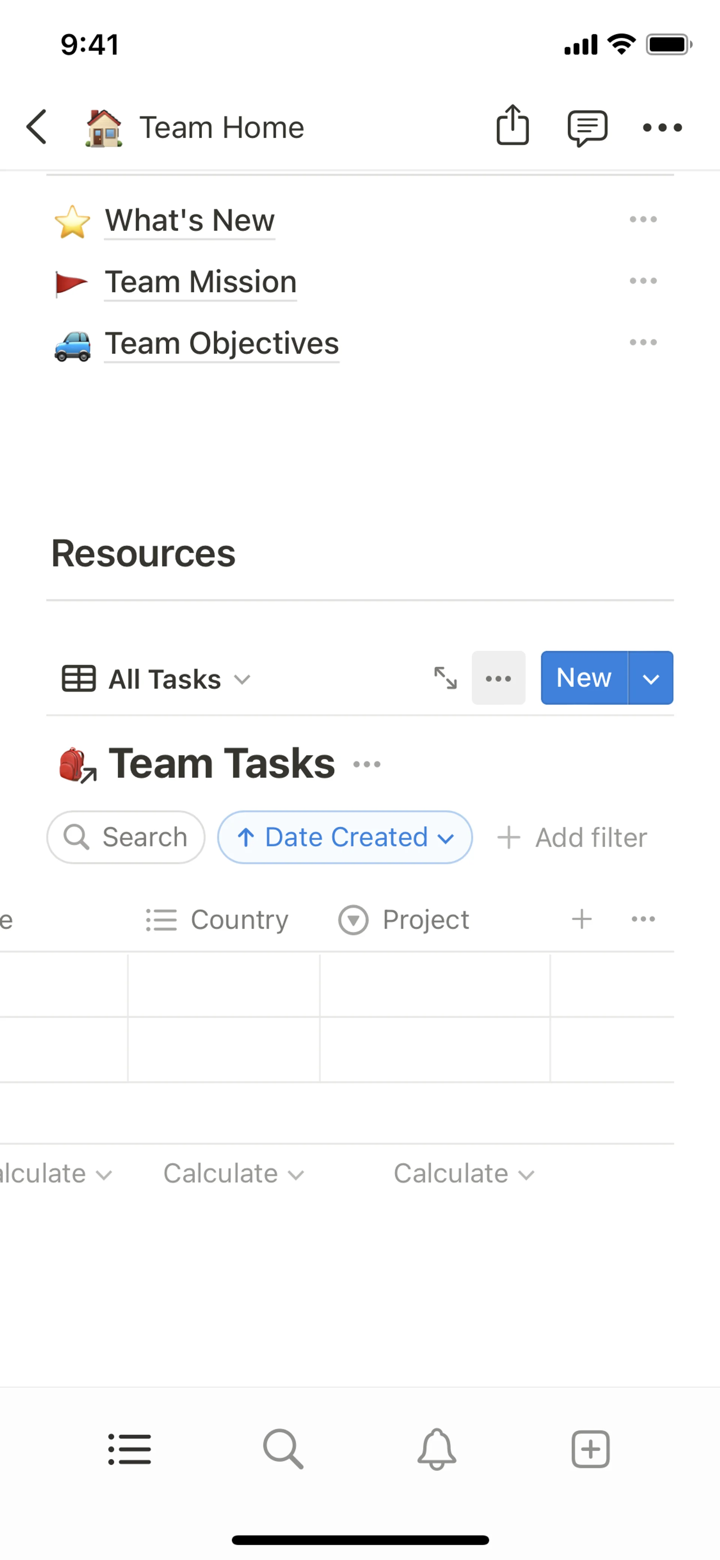
Task: Open Calculate dropdown under Country column
Action: (233, 1173)
